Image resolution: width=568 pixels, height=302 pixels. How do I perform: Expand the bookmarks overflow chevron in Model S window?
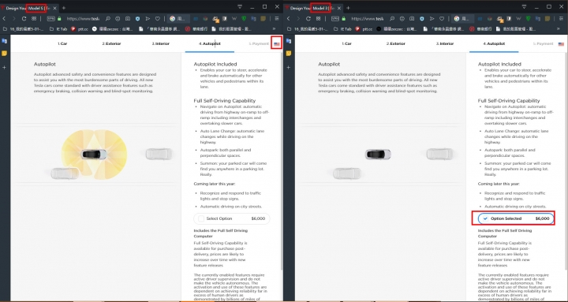coord(274,28)
